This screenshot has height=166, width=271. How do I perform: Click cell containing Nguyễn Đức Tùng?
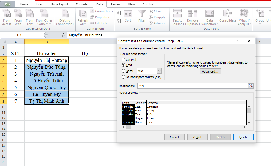click(46, 67)
